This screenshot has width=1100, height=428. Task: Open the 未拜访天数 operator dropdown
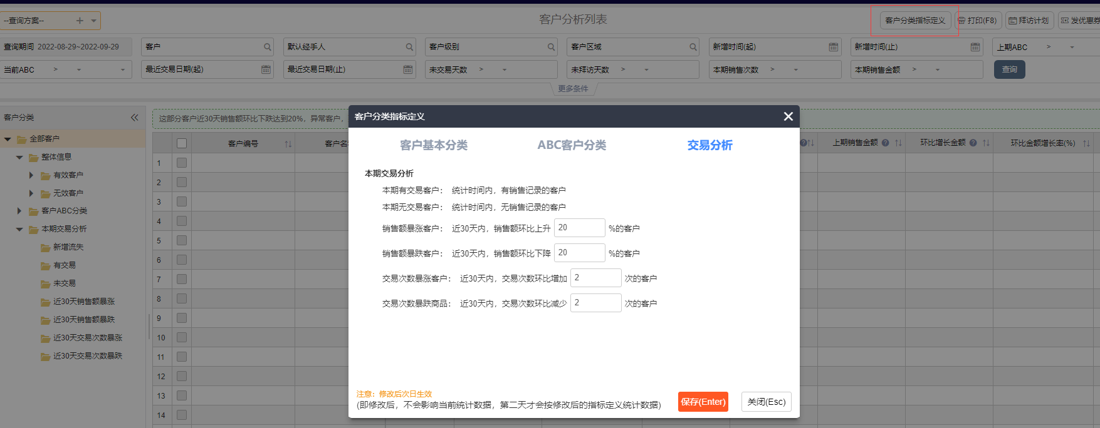(646, 69)
